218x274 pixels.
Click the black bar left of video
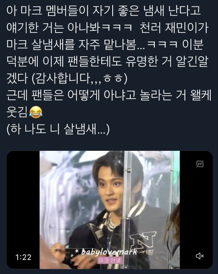coord(23,210)
